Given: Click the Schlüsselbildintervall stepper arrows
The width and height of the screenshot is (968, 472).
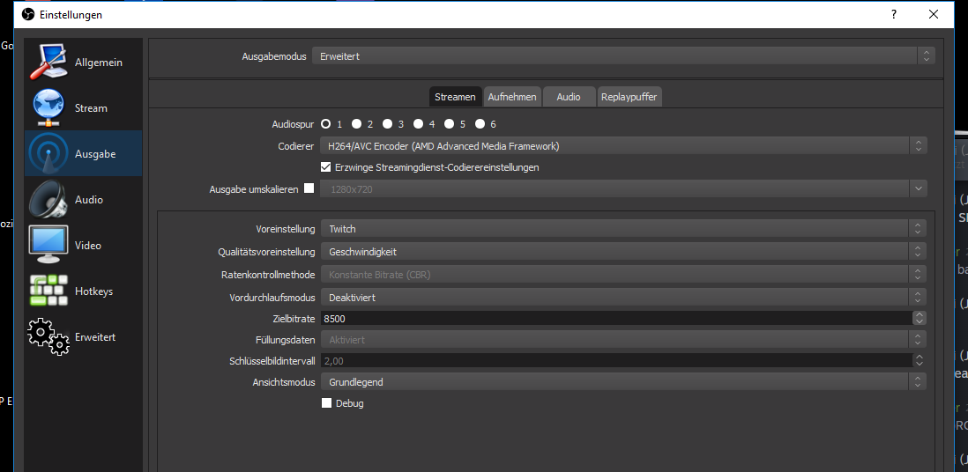Looking at the screenshot, I should tap(920, 361).
